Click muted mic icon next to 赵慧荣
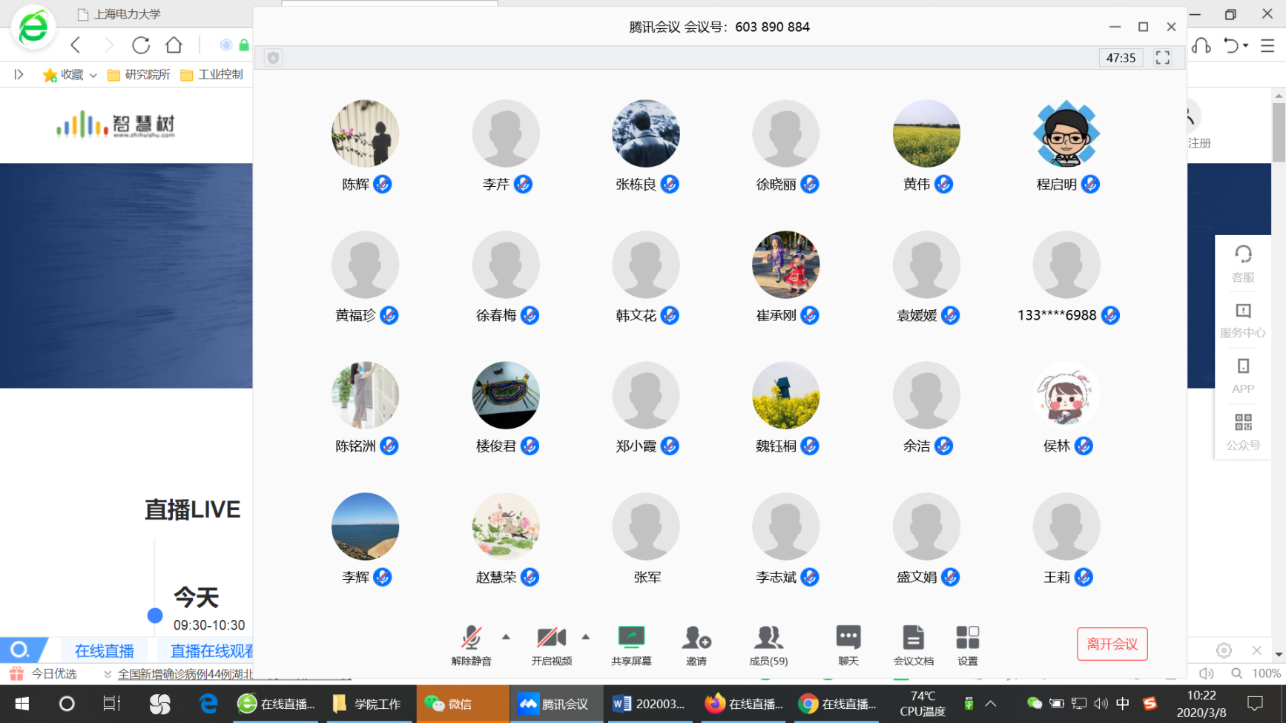Image resolution: width=1286 pixels, height=723 pixels. (530, 577)
